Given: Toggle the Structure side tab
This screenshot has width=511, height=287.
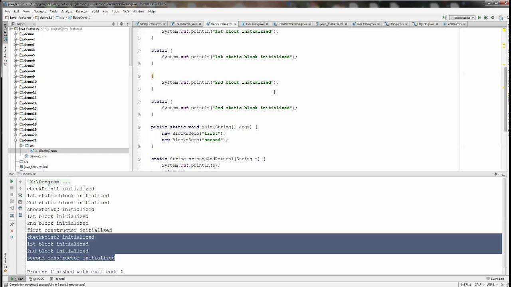Looking at the screenshot, I should [x=5, y=56].
